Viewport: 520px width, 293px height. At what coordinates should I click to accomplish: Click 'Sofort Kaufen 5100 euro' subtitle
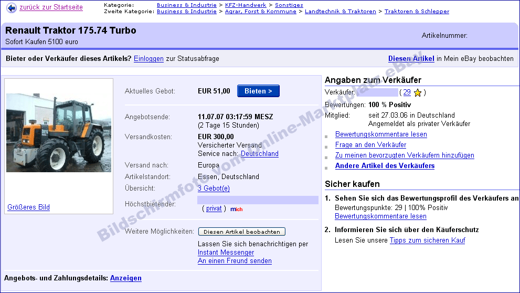(42, 42)
